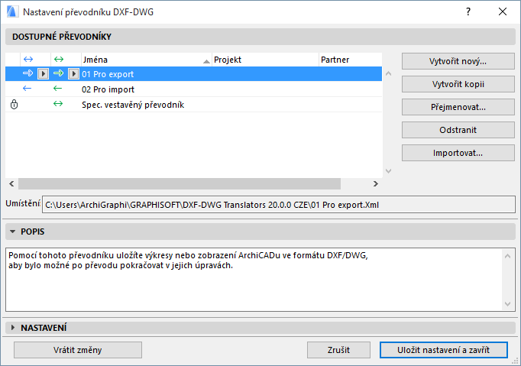Click the green left-arrow icon beside 02 Pro import

click(x=58, y=89)
